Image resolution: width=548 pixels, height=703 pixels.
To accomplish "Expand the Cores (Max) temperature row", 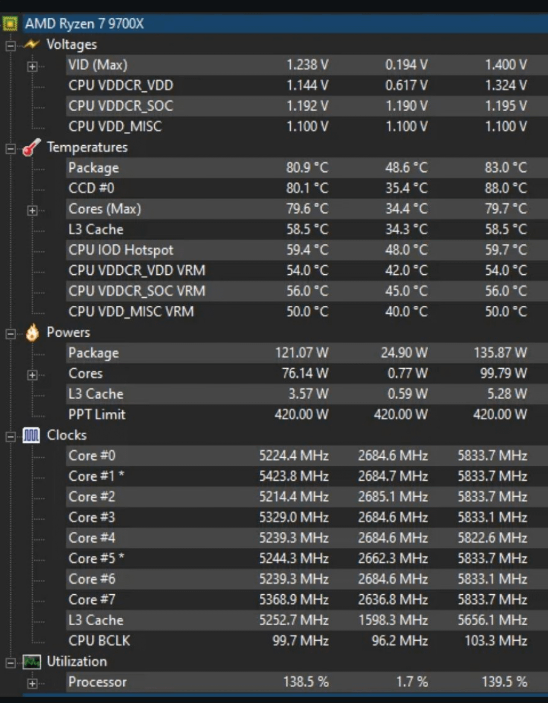I will [32, 210].
